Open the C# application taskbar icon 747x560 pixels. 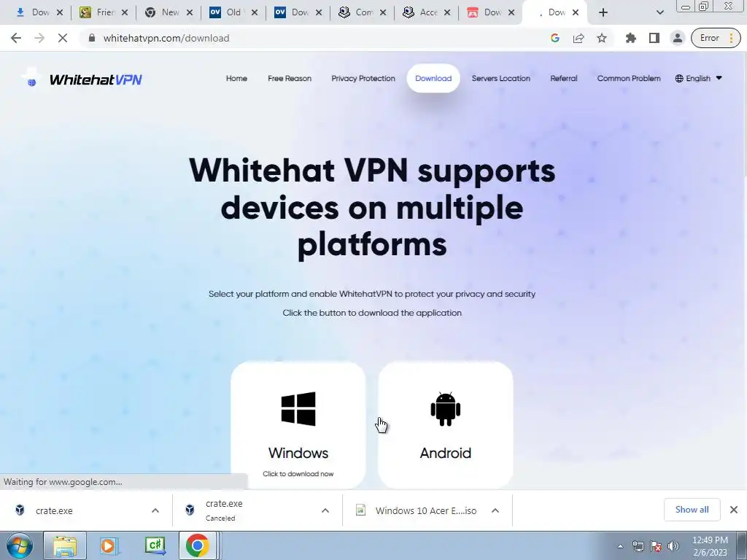(x=155, y=545)
